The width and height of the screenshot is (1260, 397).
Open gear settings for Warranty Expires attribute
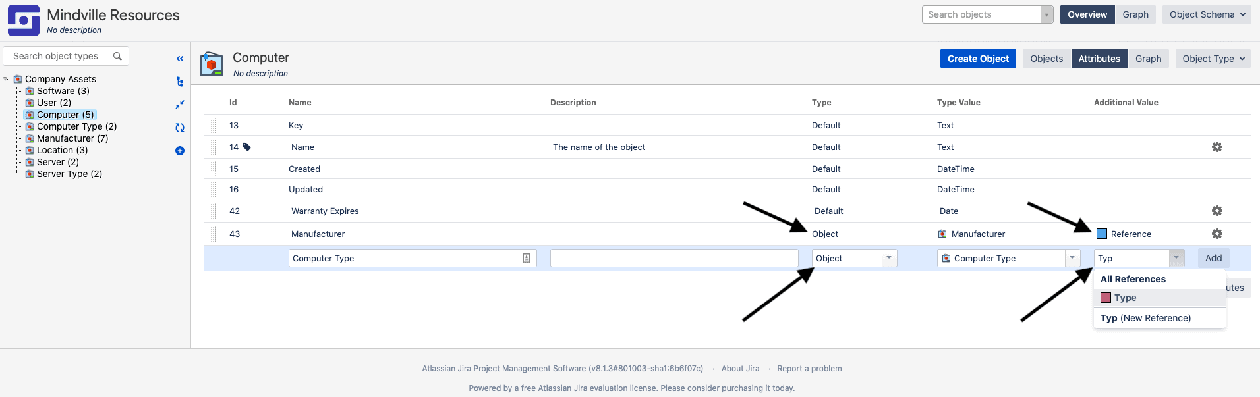[x=1217, y=211]
